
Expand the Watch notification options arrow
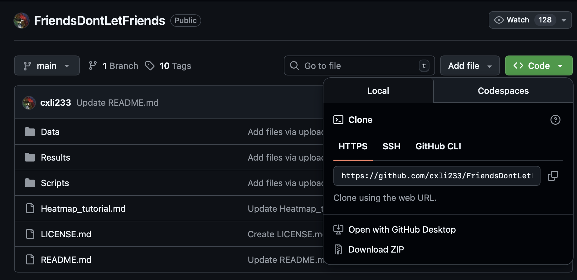click(x=564, y=20)
